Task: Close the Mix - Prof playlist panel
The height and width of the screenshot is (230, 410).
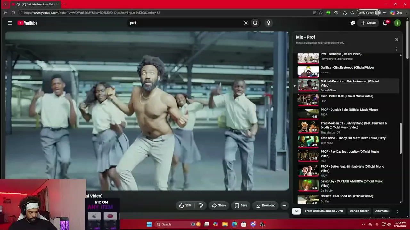Action: coord(397,40)
